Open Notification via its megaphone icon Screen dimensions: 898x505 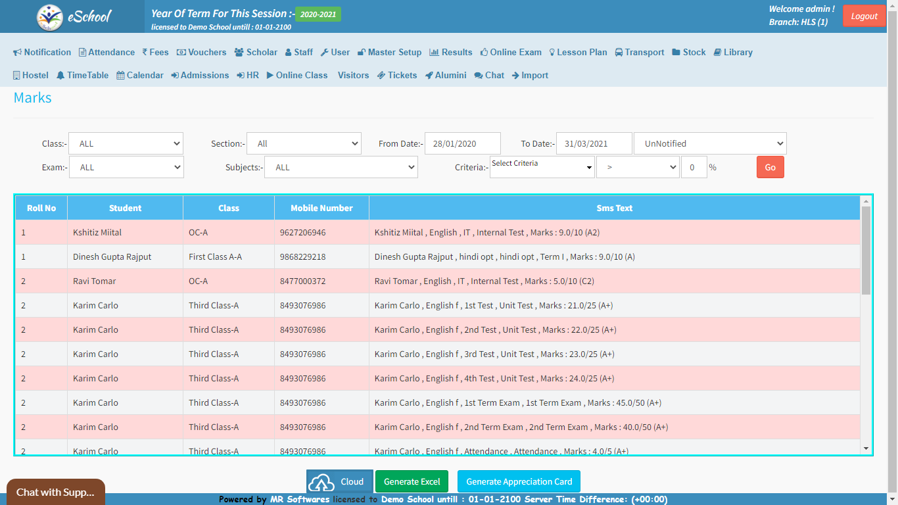point(18,53)
